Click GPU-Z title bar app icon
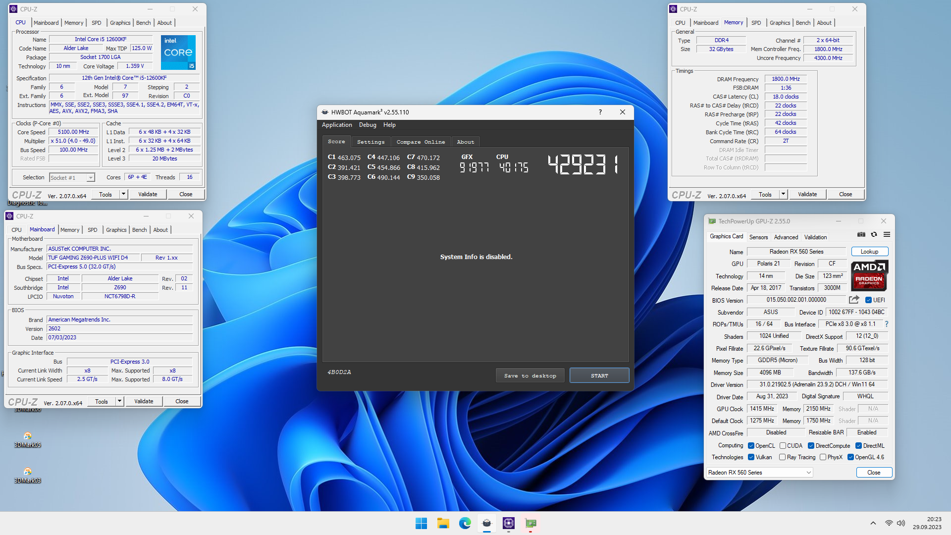951x535 pixels. [712, 221]
